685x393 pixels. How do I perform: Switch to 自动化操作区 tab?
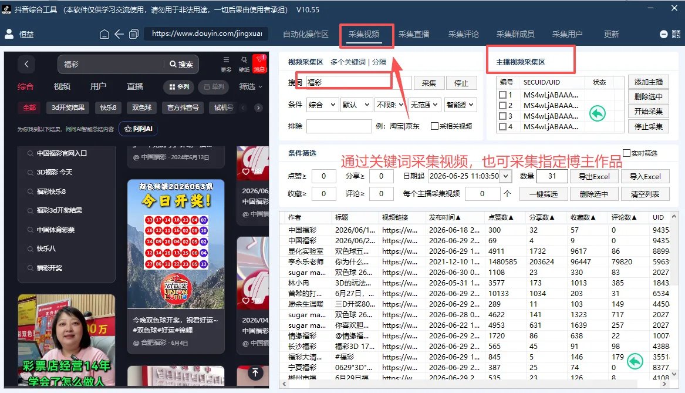coord(305,34)
